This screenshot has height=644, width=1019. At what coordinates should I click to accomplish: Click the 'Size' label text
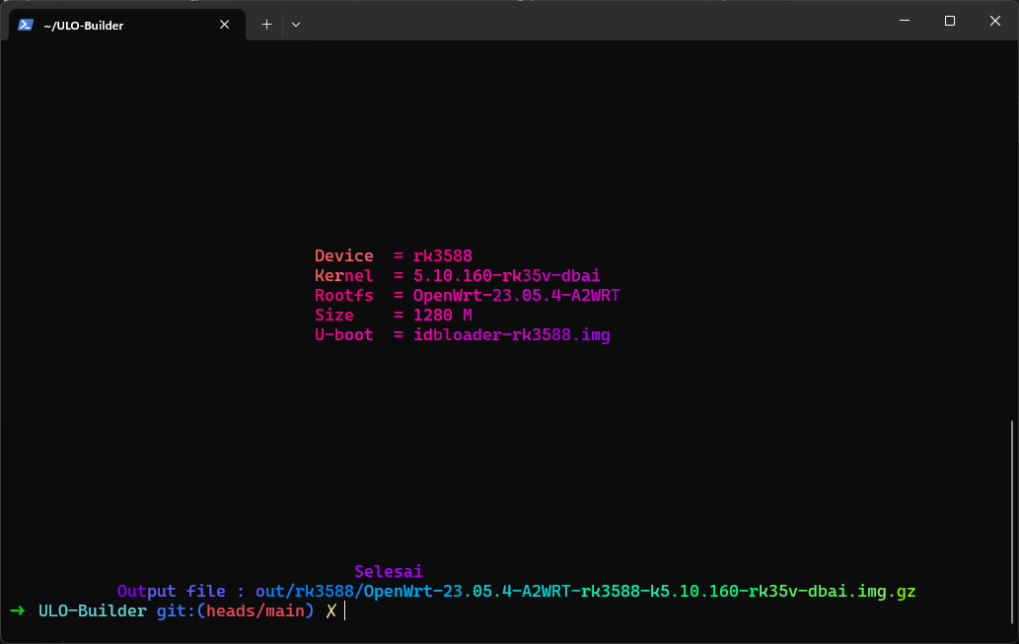point(334,316)
